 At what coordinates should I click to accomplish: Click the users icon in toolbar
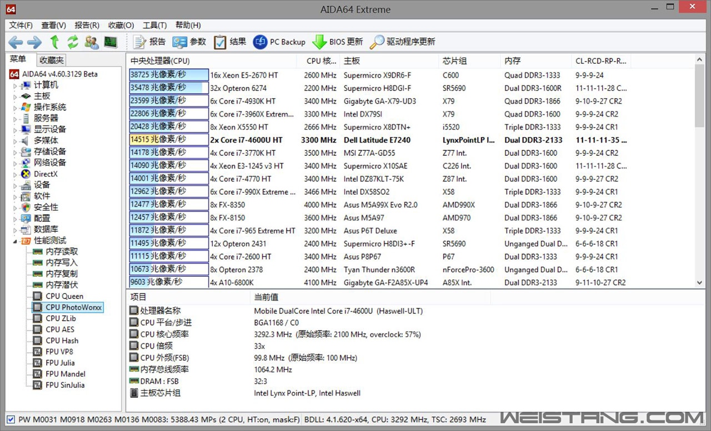point(91,42)
